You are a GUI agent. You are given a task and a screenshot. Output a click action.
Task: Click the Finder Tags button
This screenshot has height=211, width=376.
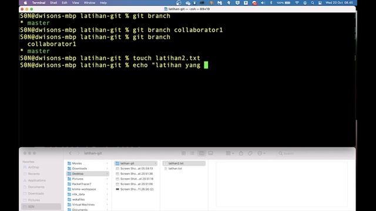250,153
